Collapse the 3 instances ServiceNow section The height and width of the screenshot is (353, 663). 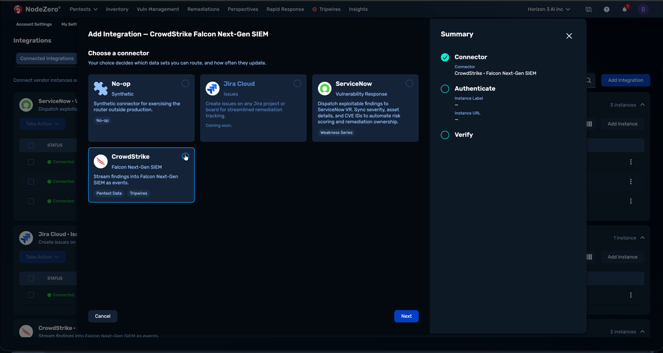pos(643,105)
